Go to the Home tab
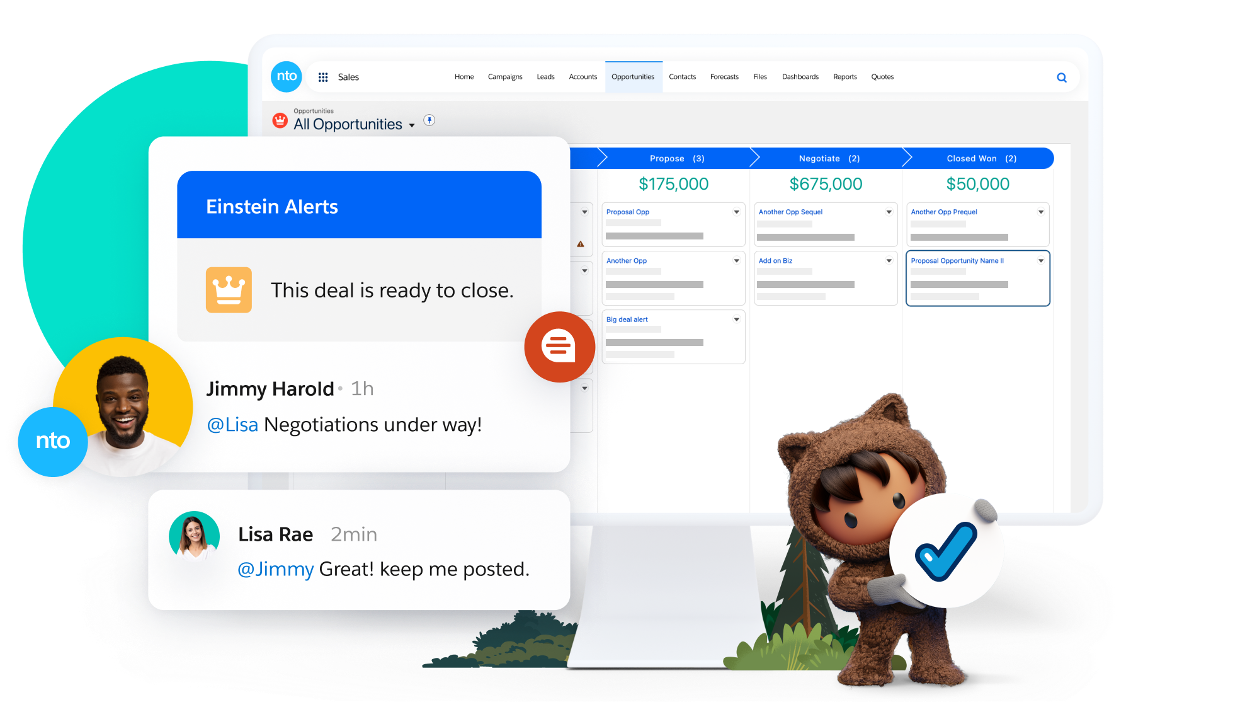The width and height of the screenshot is (1245, 702). pos(464,77)
